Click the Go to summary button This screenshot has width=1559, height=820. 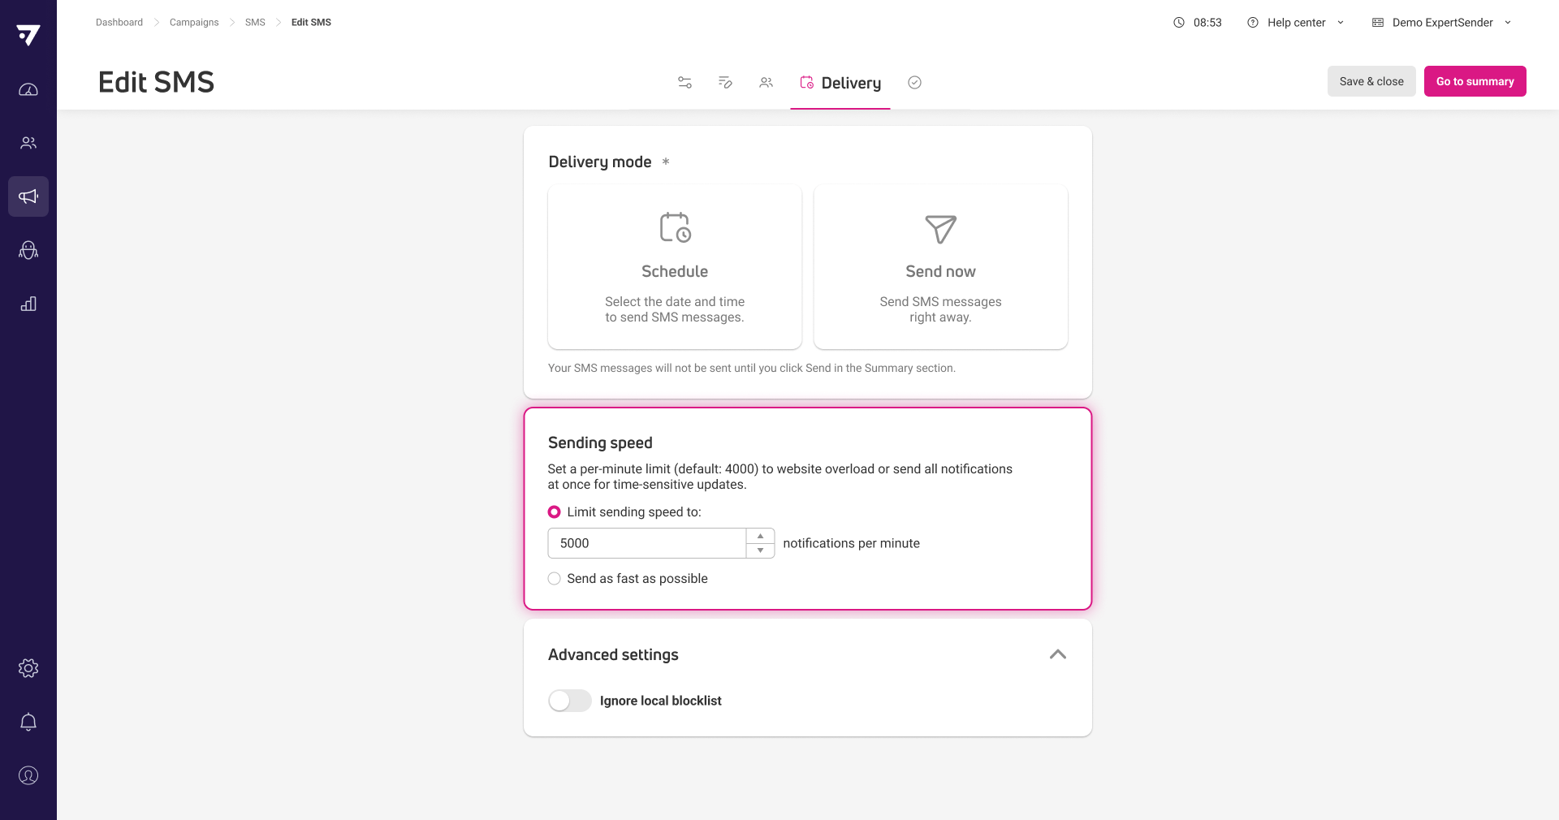[1475, 81]
